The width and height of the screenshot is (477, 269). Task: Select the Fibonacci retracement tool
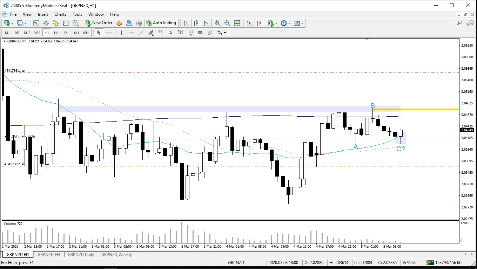tap(161, 33)
